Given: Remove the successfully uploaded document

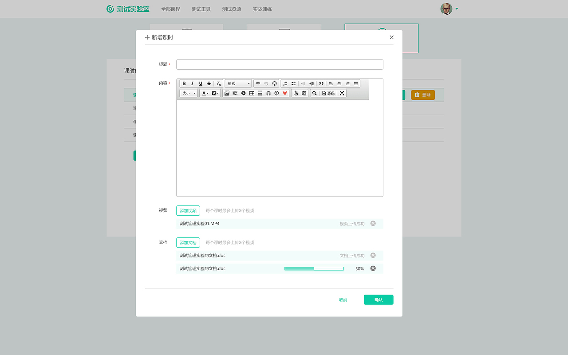Looking at the screenshot, I should pos(373,256).
